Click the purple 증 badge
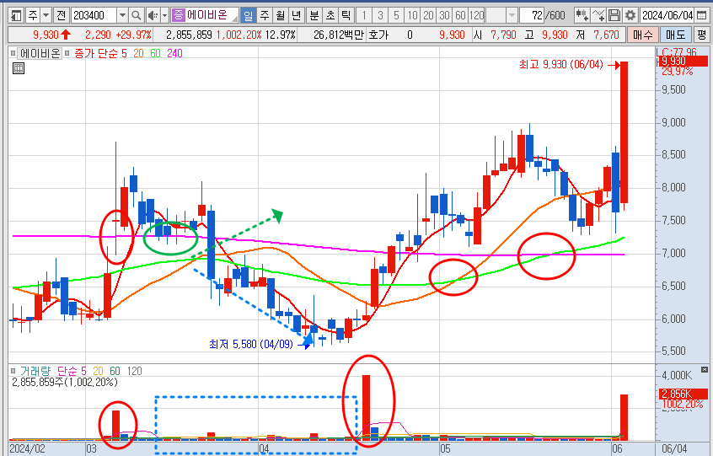 tap(179, 15)
